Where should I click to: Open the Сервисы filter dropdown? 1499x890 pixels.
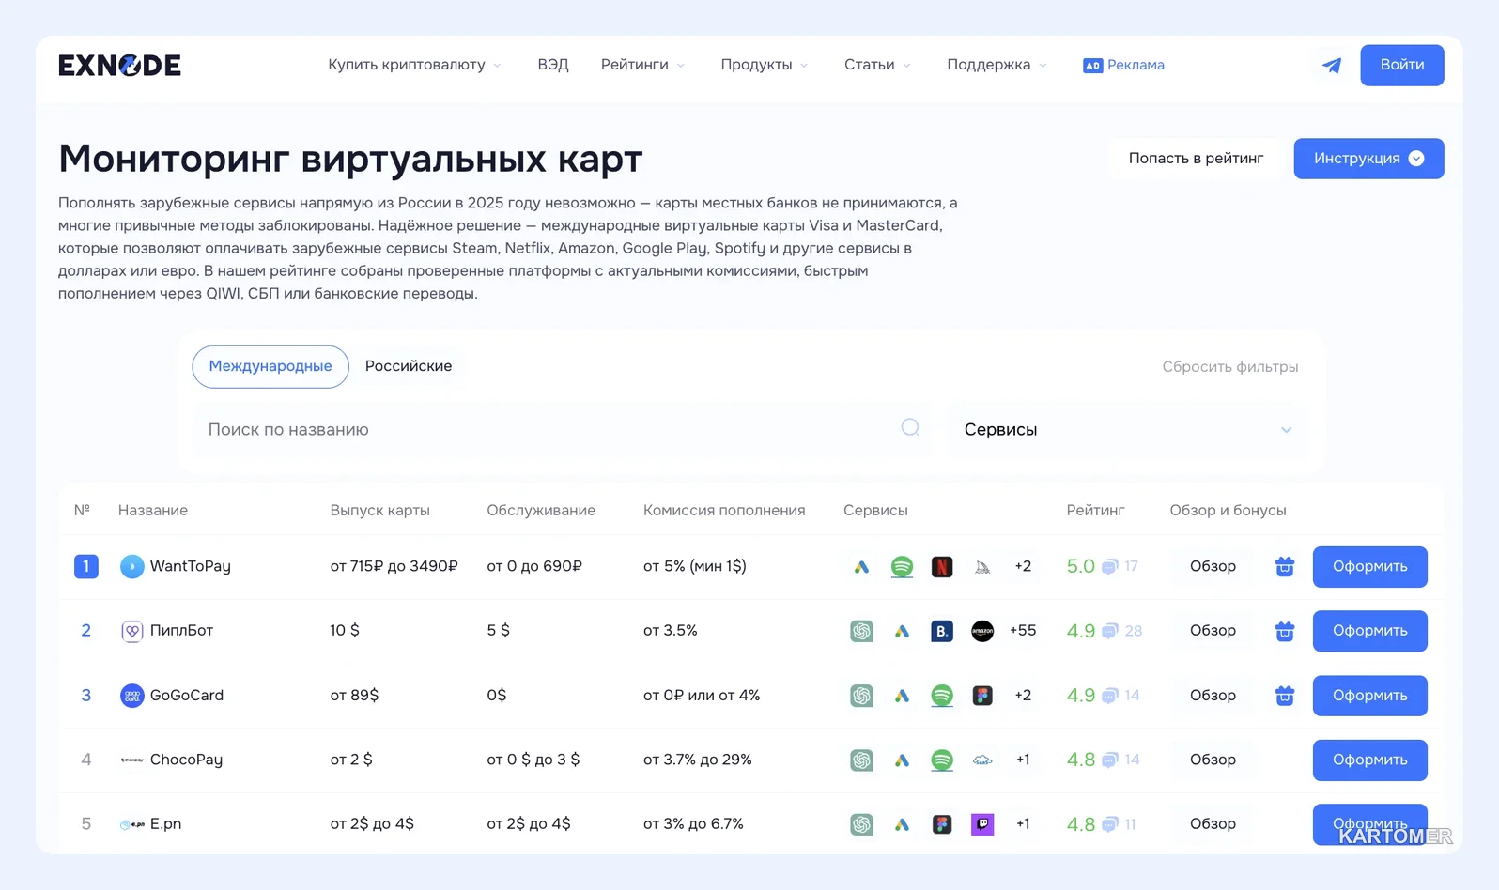pyautogui.click(x=1127, y=429)
